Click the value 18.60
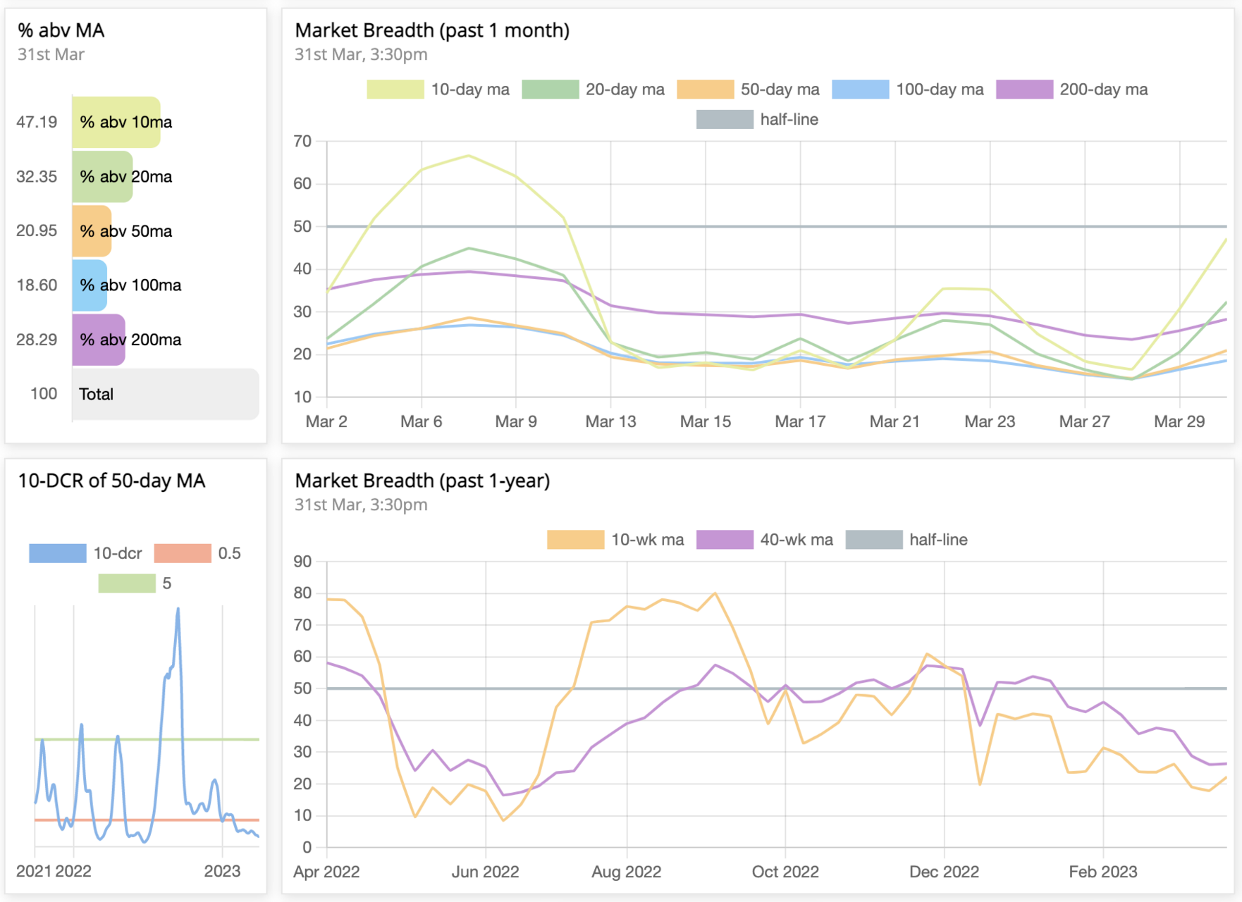The image size is (1242, 902). (x=37, y=285)
